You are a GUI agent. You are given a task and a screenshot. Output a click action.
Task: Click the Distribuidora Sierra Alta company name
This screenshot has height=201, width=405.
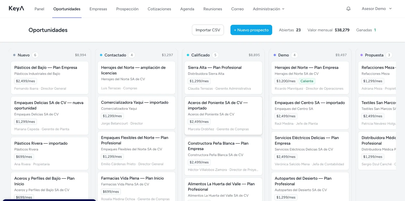click(x=206, y=74)
